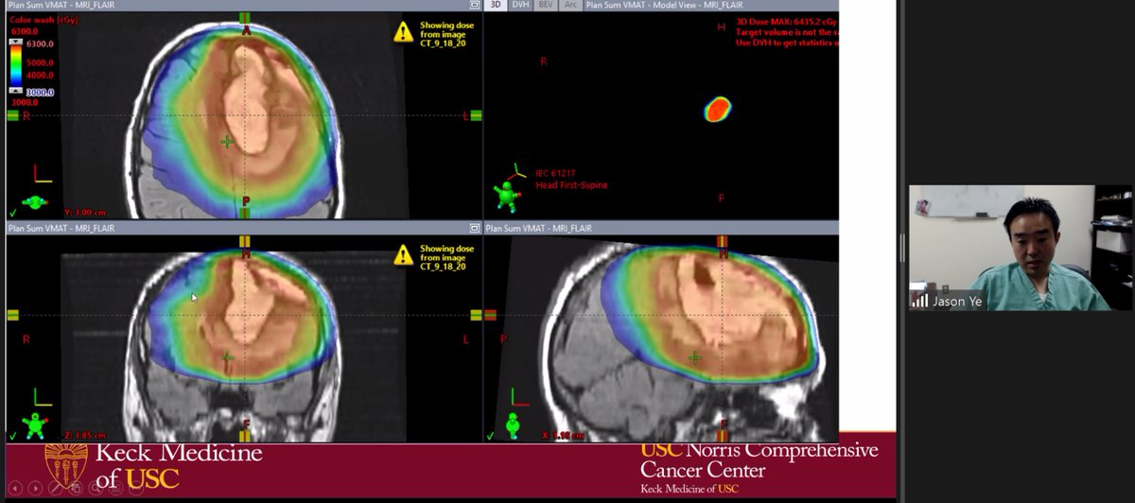
Task: Click the green checkmark in axial view
Action: pyautogui.click(x=12, y=214)
